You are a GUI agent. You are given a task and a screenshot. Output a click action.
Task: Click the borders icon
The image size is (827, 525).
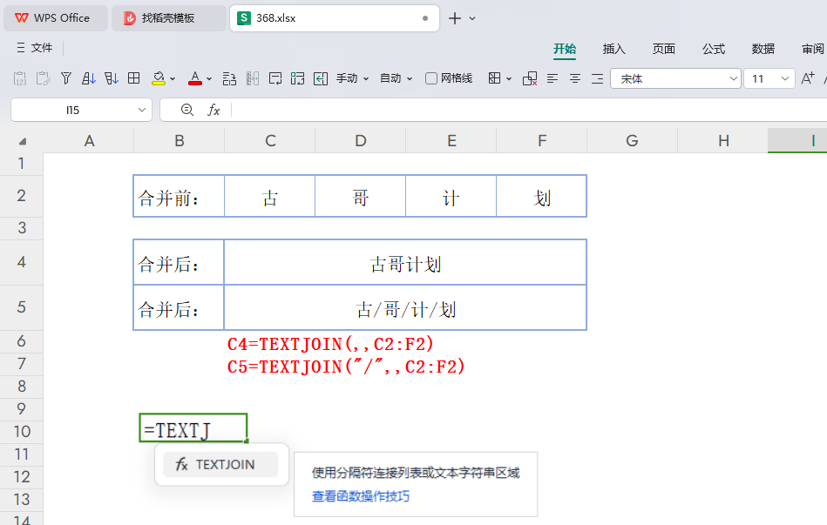pos(494,78)
